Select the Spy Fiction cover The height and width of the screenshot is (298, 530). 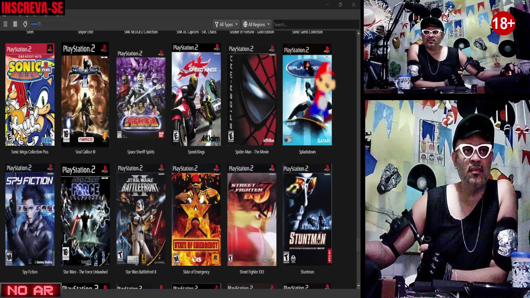coord(30,214)
